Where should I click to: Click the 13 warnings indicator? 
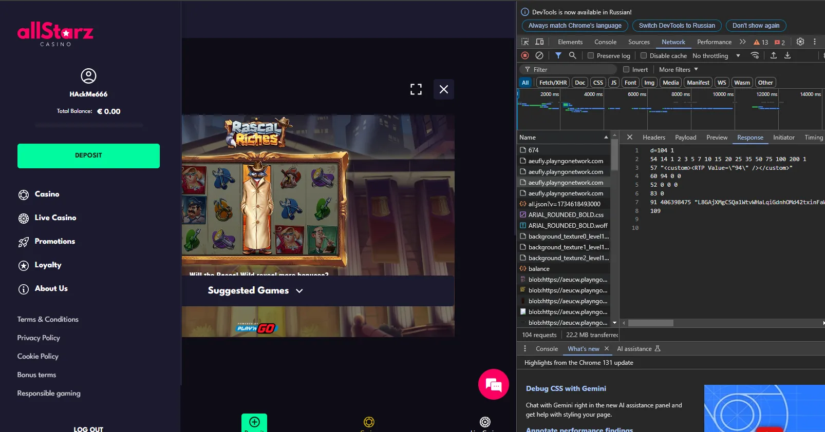(761, 42)
